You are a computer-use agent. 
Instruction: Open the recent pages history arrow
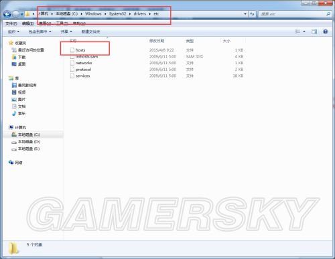22,15
